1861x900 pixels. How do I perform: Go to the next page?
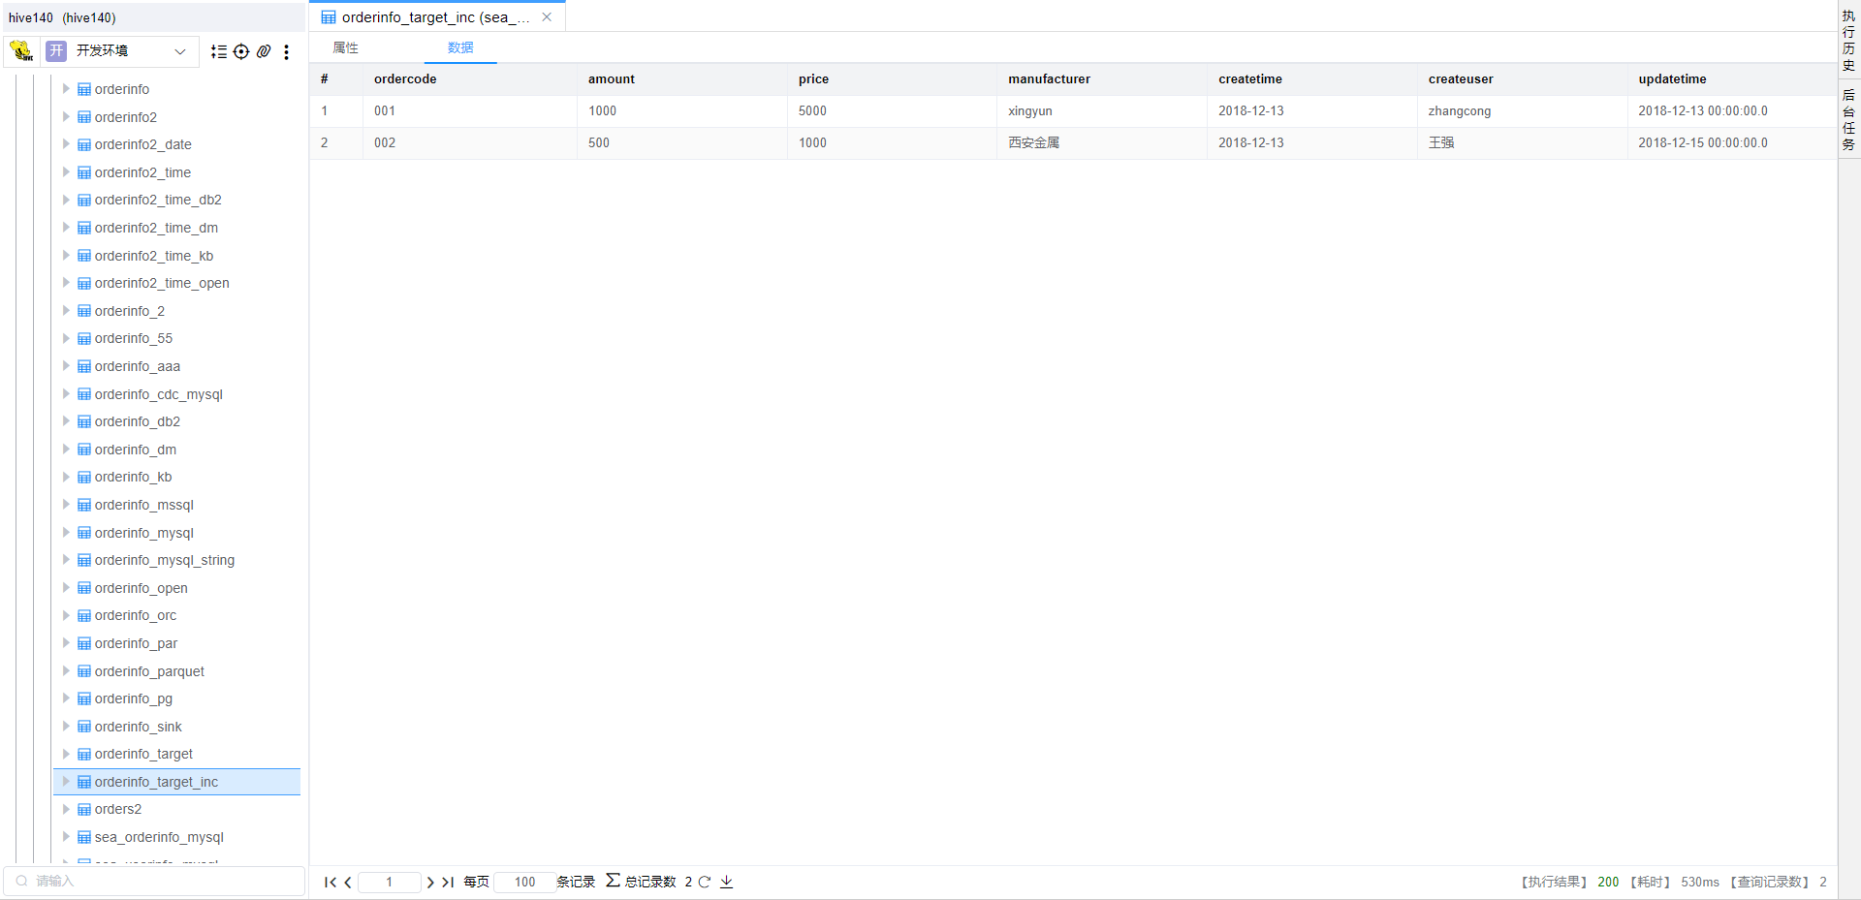(430, 883)
